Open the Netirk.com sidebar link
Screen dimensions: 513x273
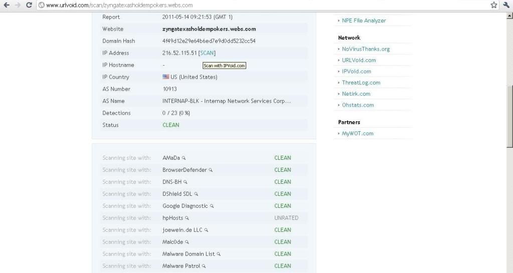point(356,94)
